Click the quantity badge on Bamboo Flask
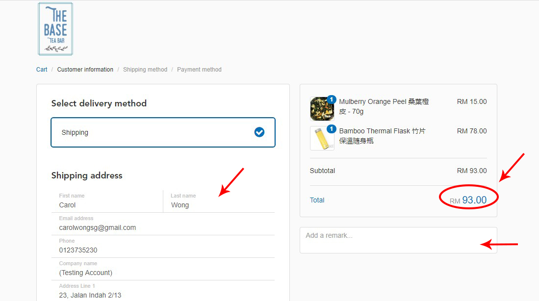This screenshot has width=539, height=301. tap(331, 129)
